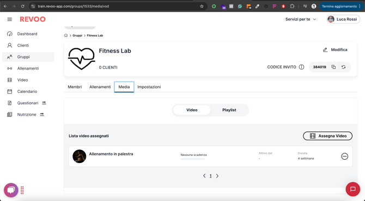Image resolution: width=365 pixels, height=201 pixels.
Task: Click the red dotted grip beside chat bubble
Action: pos(22,190)
